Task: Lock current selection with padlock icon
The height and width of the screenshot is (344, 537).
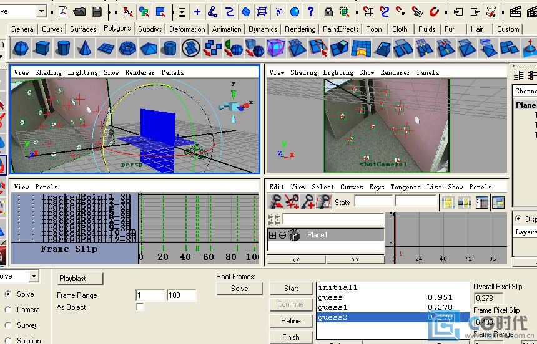Action: tap(328, 12)
